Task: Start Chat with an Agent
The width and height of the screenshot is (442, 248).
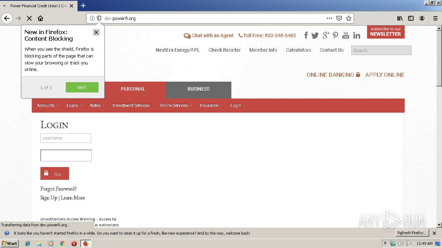Action: coord(209,35)
